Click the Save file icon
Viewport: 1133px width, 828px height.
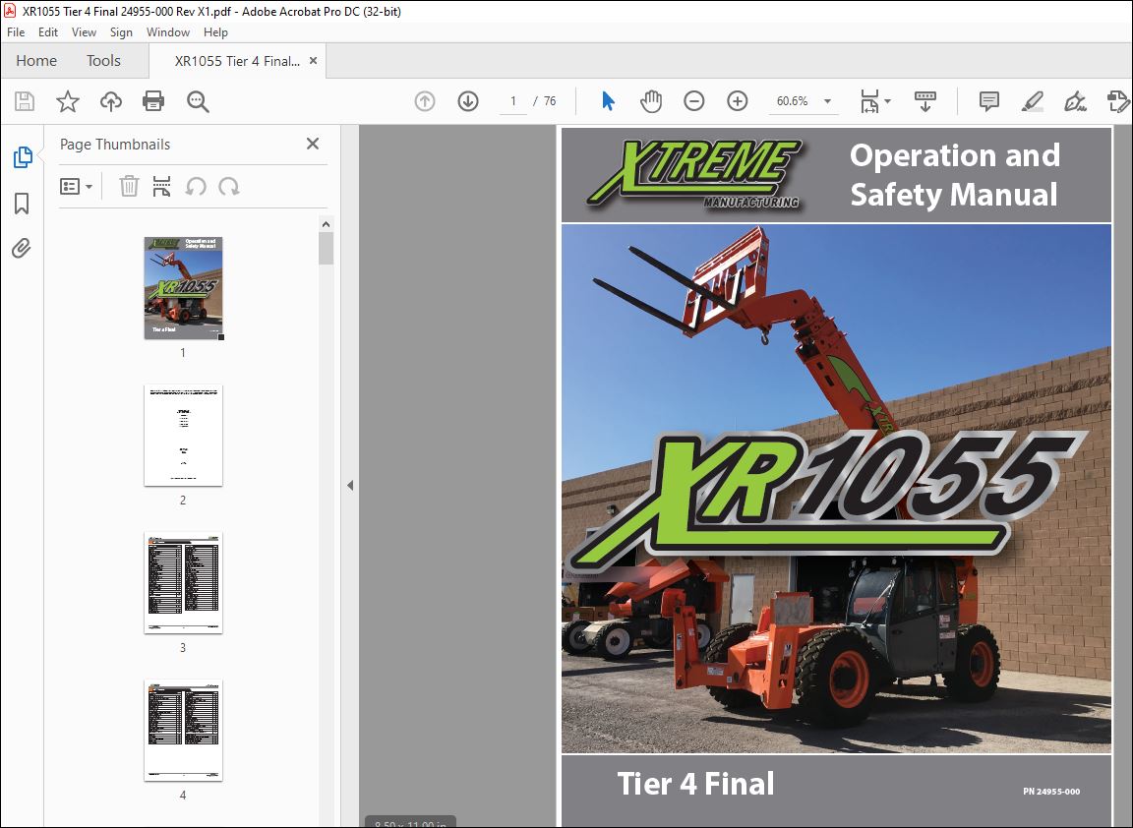25,101
